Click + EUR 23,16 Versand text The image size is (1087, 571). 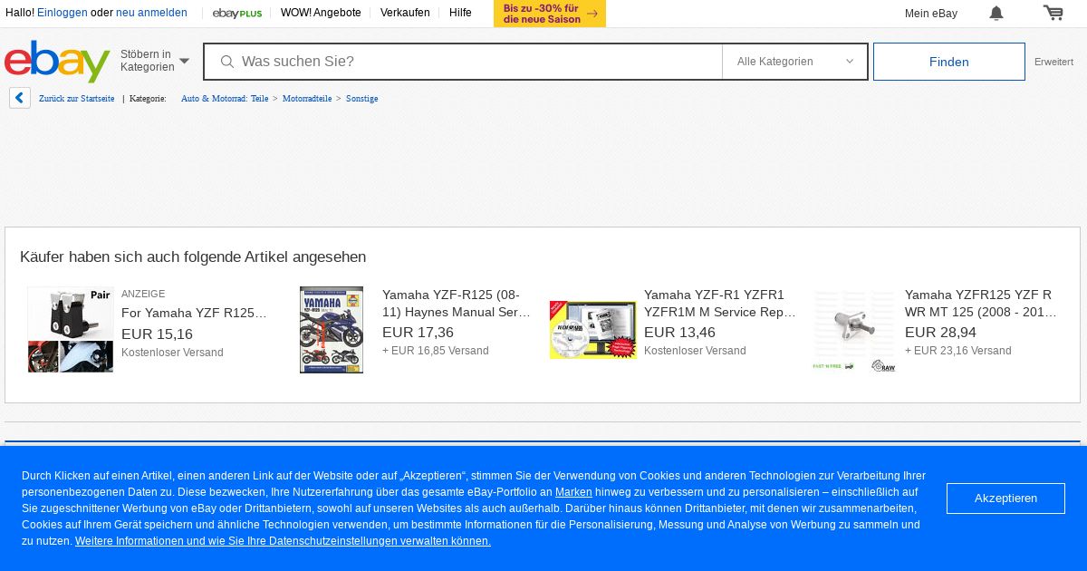point(958,351)
